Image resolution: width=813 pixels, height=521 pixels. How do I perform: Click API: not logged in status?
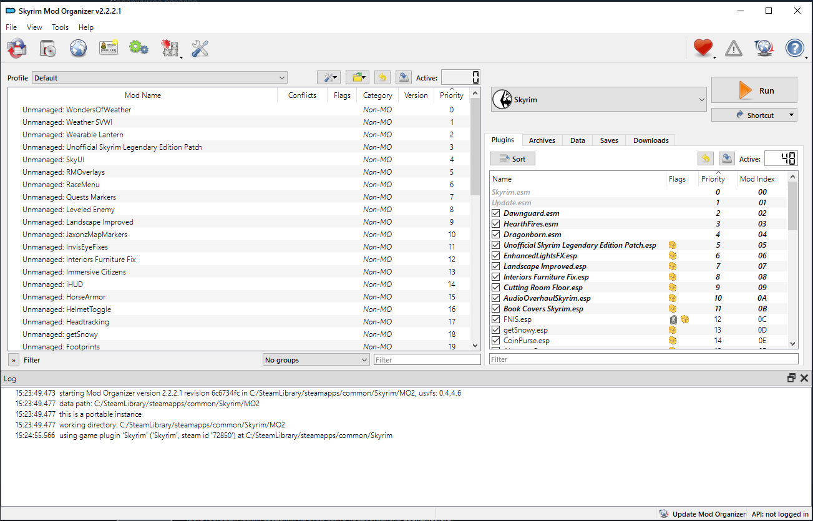click(780, 514)
